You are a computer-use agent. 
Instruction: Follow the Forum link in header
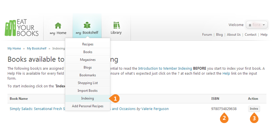tap(207, 35)
